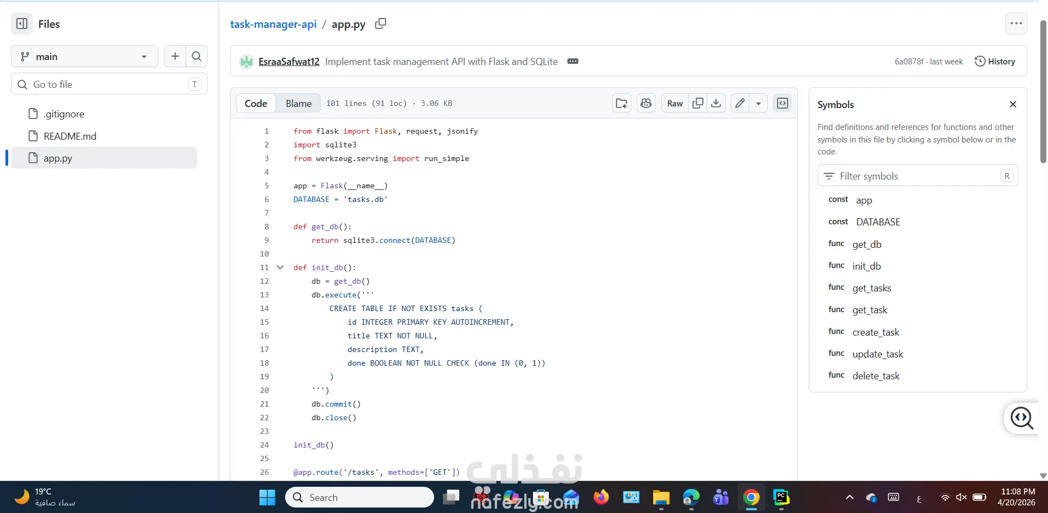Image resolution: width=1048 pixels, height=513 pixels.
Task: Copy file path icon beside app.py
Action: point(381,23)
